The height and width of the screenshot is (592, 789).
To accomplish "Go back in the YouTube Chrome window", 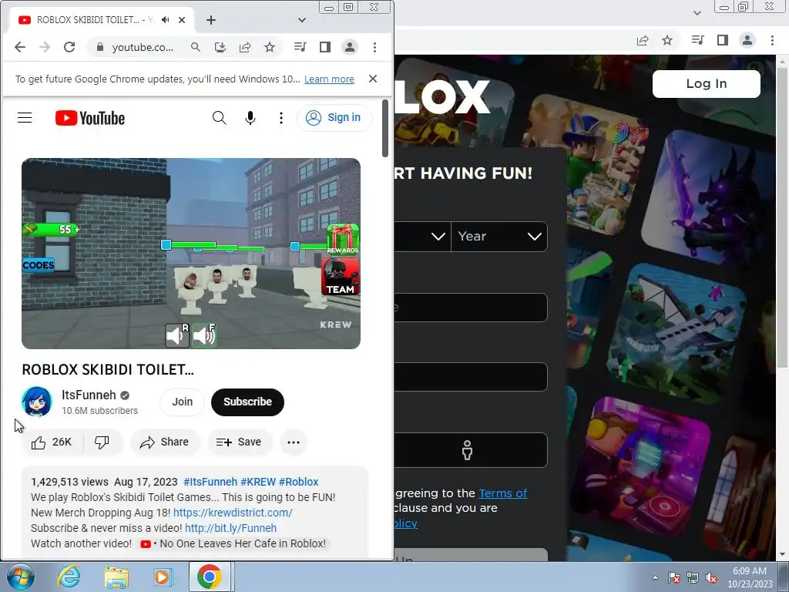I will 19,47.
